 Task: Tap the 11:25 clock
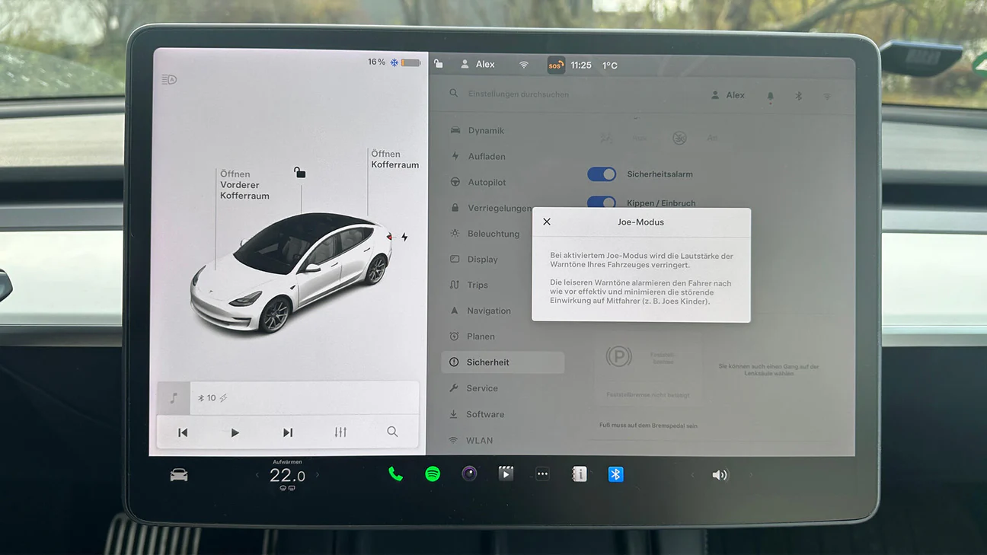click(581, 65)
